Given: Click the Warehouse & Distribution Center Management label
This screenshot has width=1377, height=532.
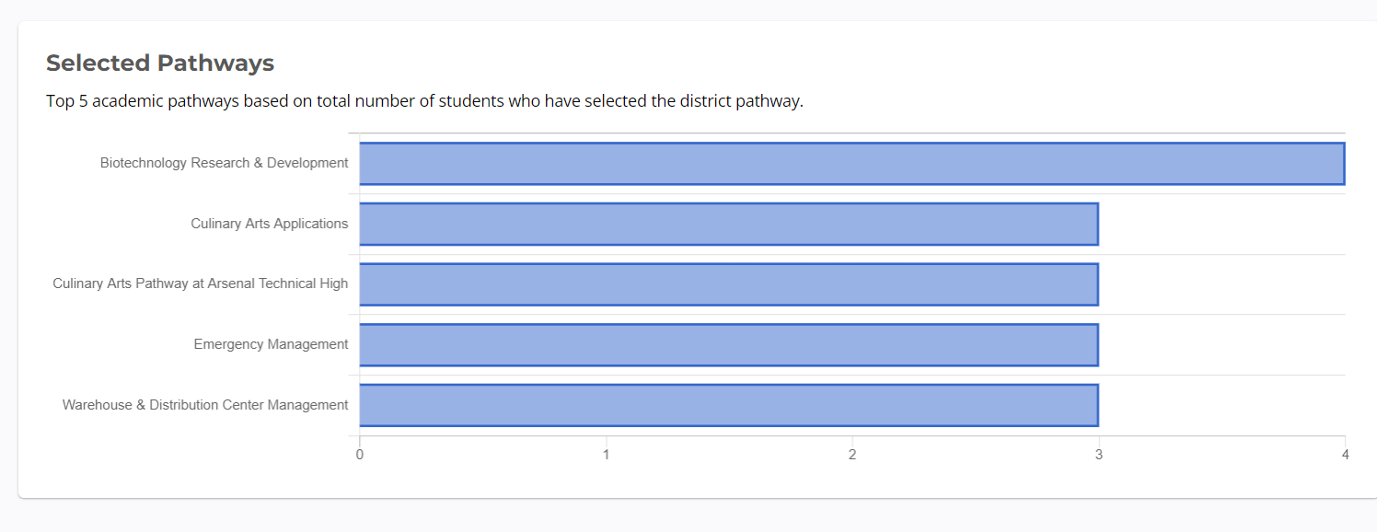Looking at the screenshot, I should pos(205,405).
